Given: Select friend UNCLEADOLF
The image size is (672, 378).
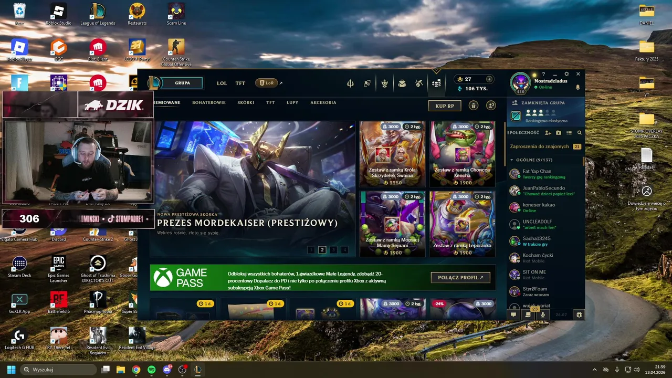Looking at the screenshot, I should (x=545, y=224).
